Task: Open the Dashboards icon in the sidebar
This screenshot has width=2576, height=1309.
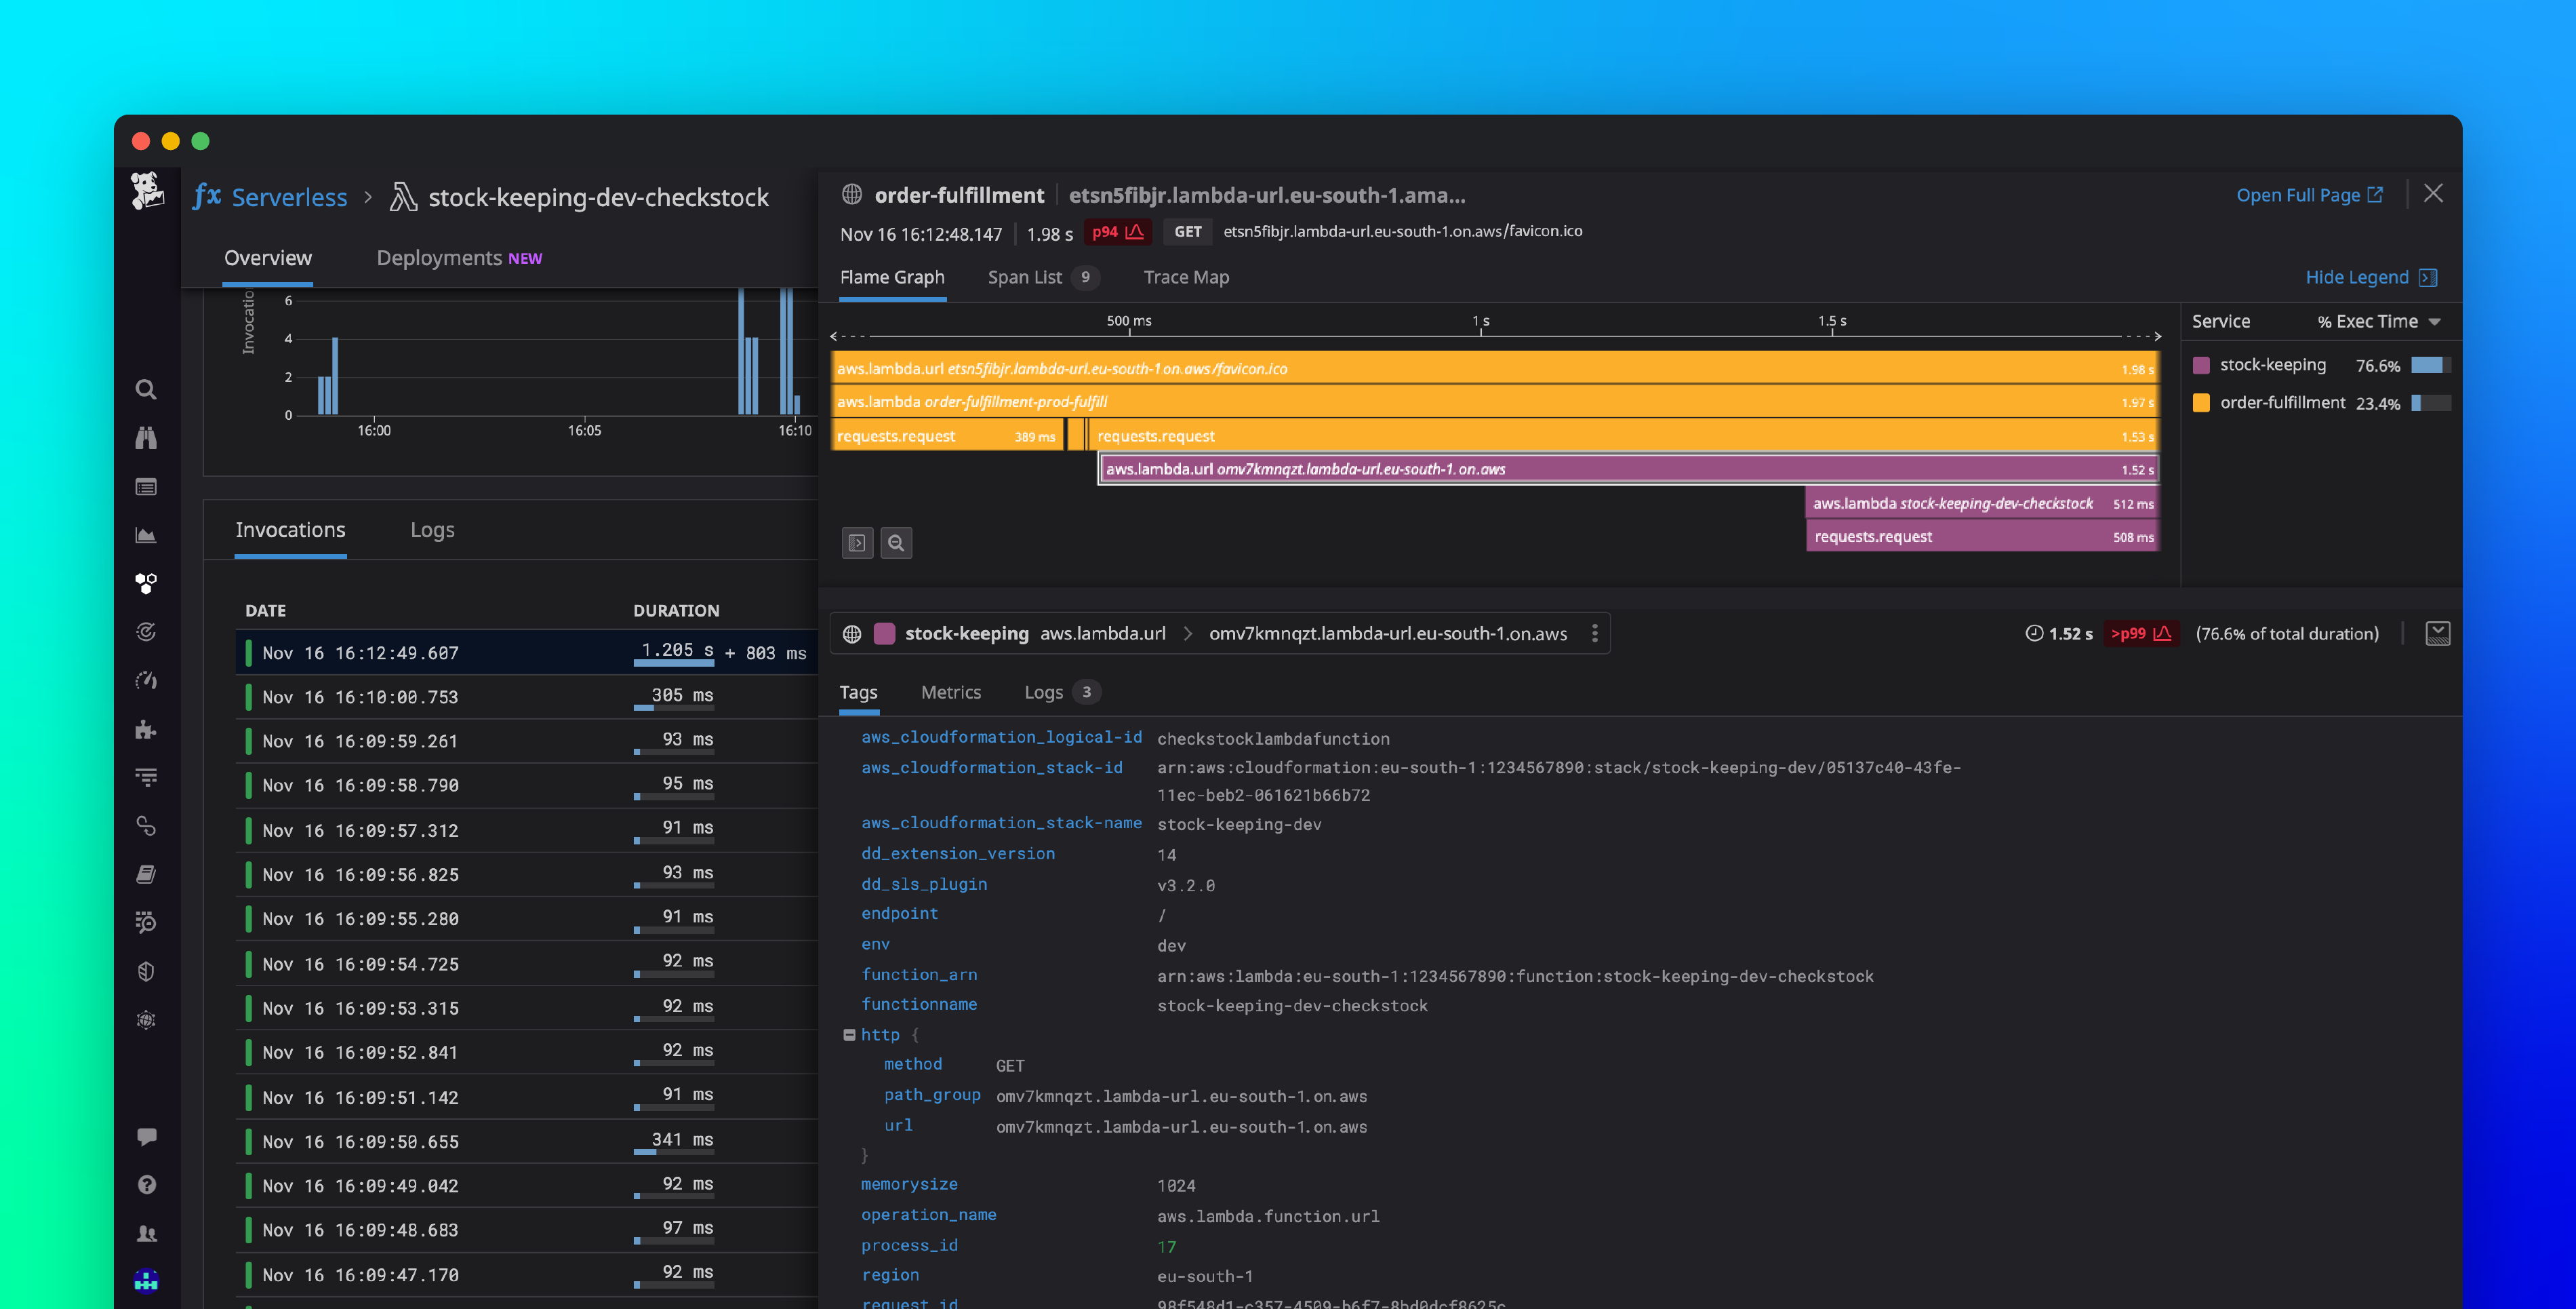Action: [146, 534]
